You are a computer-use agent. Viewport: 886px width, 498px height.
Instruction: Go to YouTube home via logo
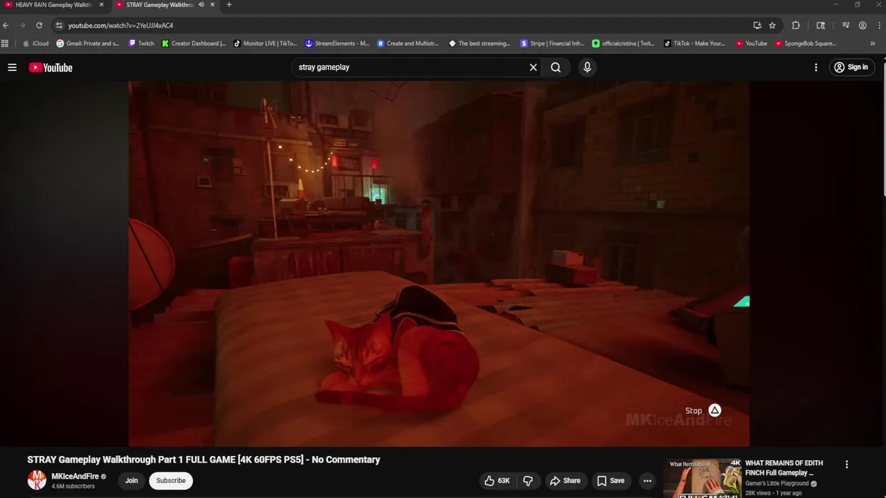[51, 67]
